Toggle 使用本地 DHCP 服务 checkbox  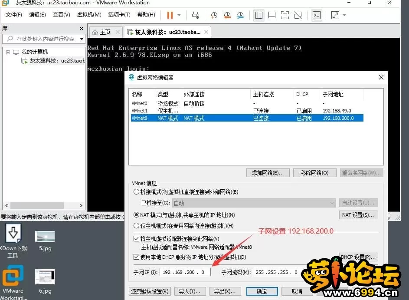pos(136,257)
